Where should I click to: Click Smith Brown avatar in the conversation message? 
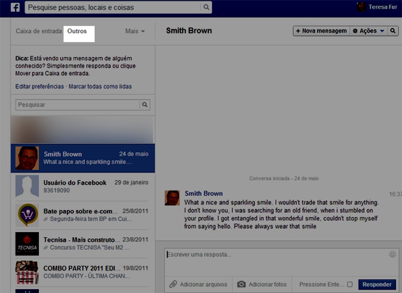pos(172,198)
